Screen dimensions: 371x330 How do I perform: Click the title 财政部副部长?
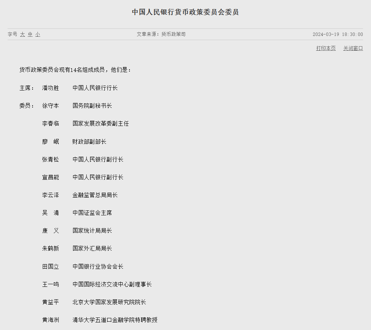point(89,142)
